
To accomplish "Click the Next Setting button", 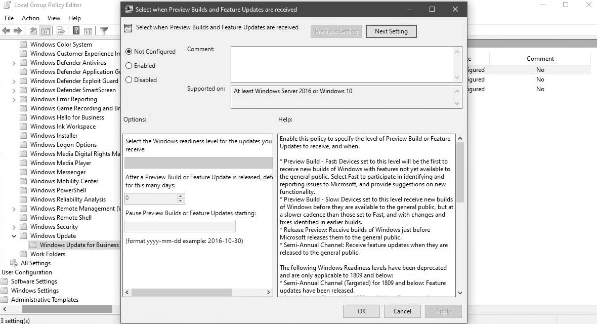I will pos(391,31).
